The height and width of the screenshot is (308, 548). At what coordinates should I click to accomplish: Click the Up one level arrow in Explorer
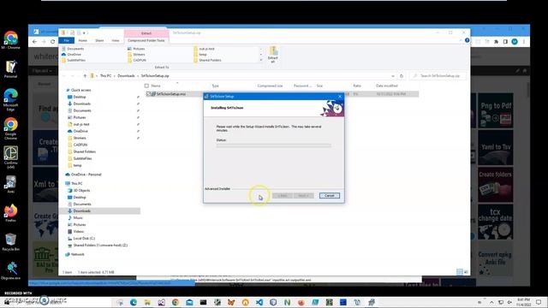(x=85, y=76)
